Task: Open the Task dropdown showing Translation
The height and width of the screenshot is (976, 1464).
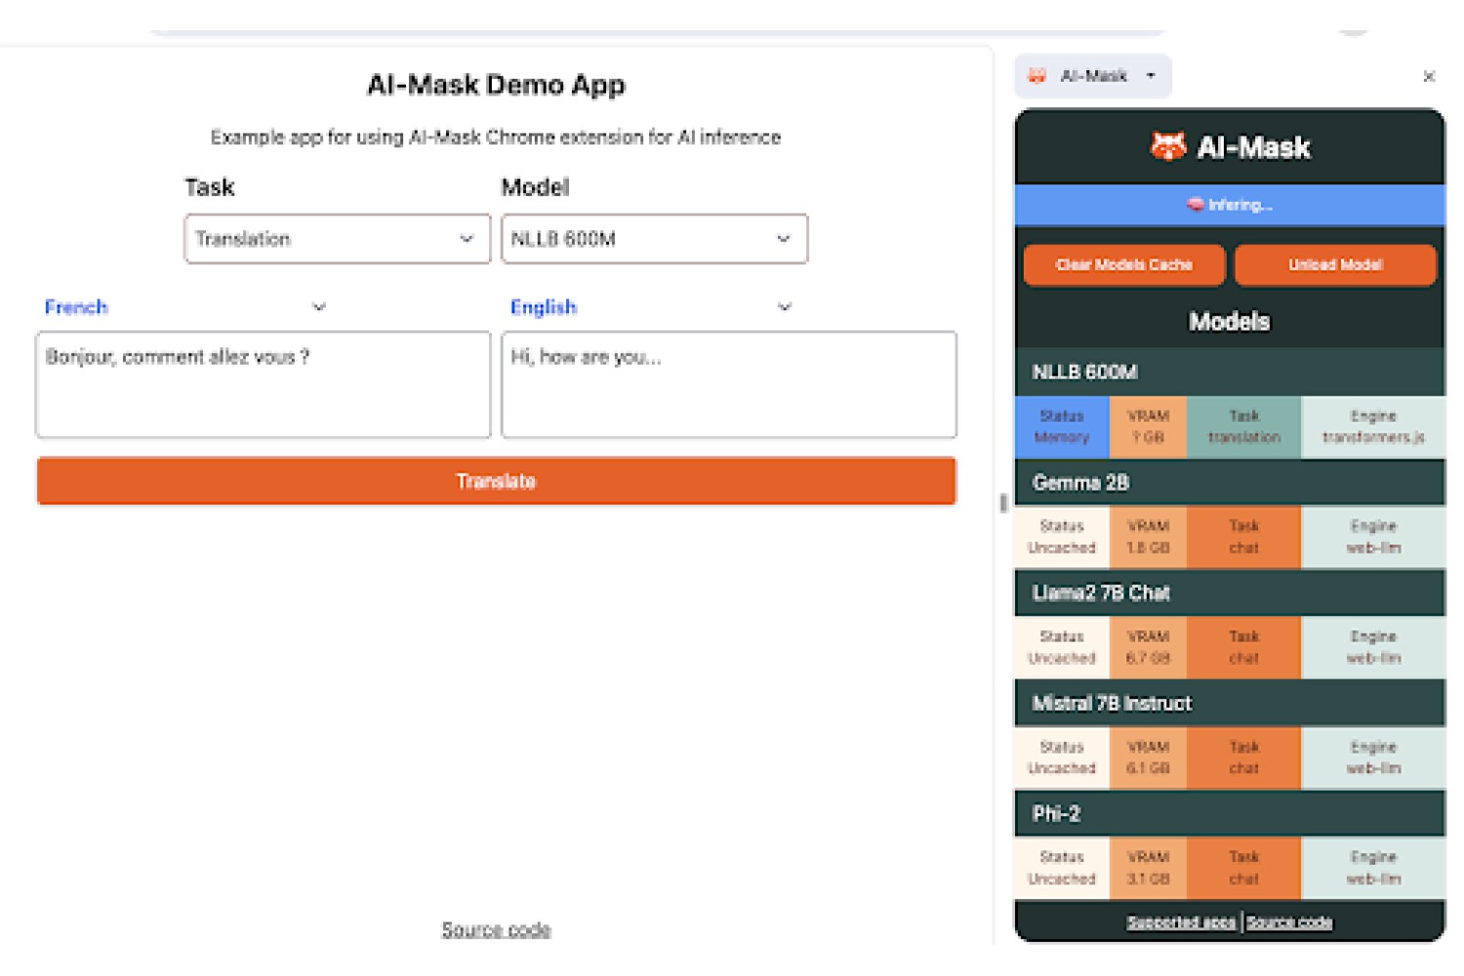Action: [x=337, y=239]
